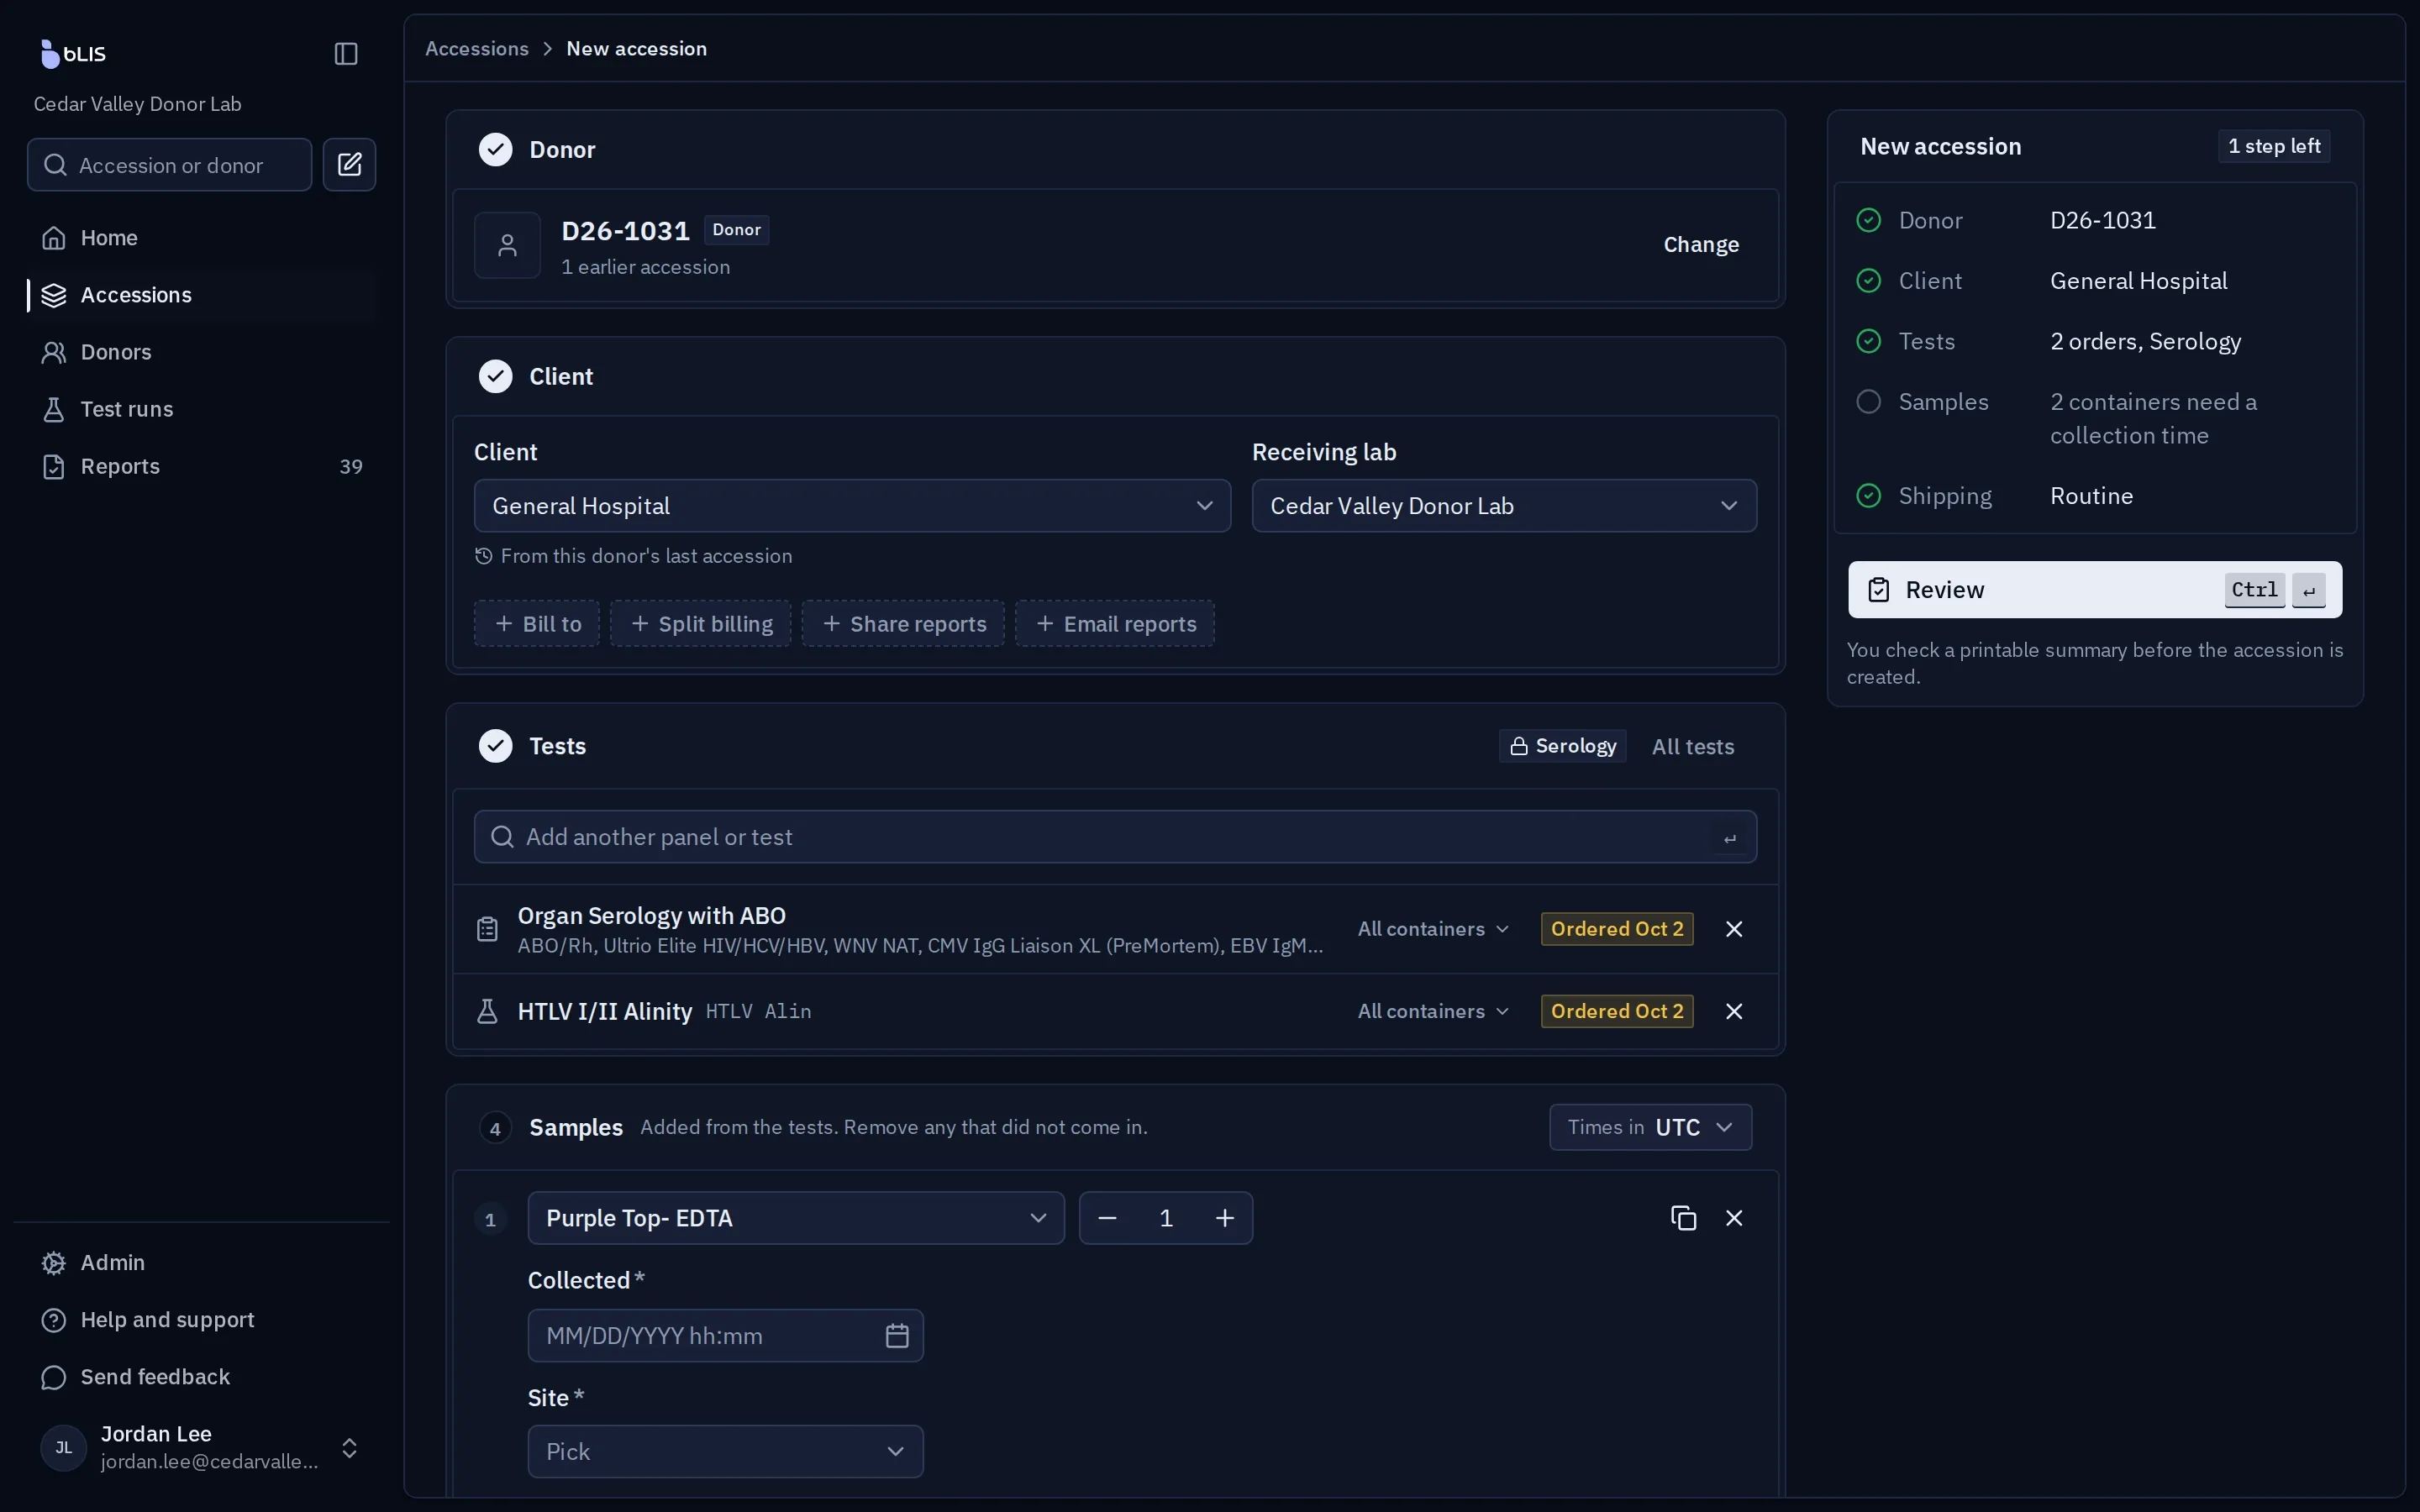Open Test runs page
The width and height of the screenshot is (2420, 1512).
[x=202, y=409]
